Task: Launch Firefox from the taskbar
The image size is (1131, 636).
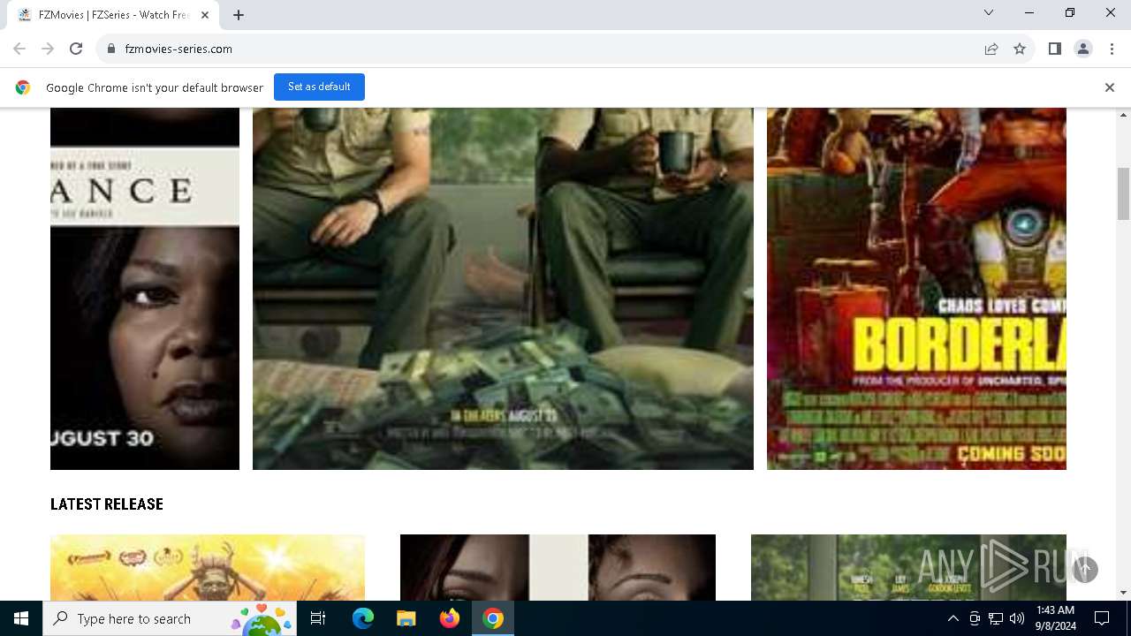Action: click(x=450, y=618)
